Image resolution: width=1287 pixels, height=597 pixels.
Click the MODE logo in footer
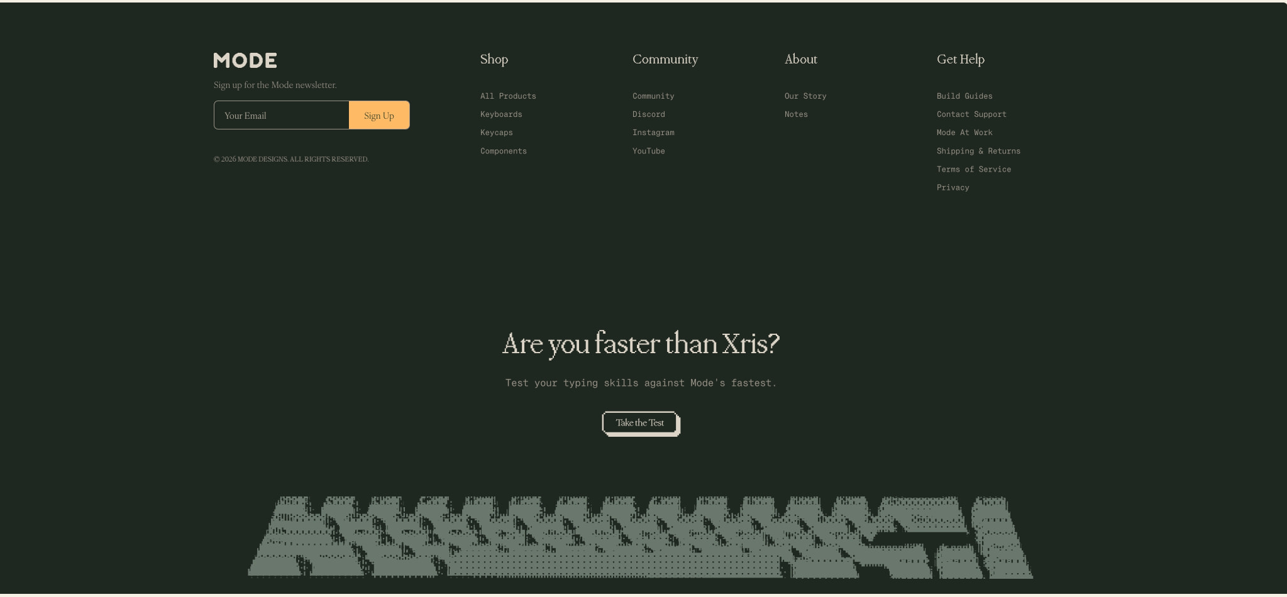click(245, 60)
